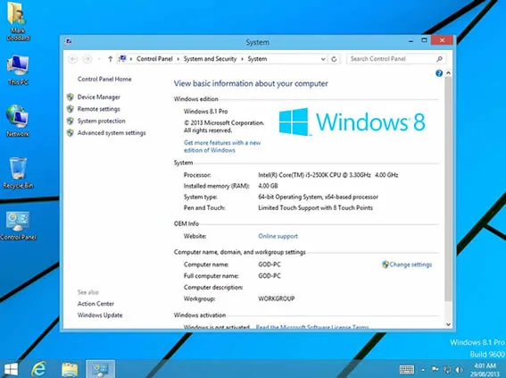Image resolution: width=506 pixels, height=378 pixels.
Task: Select the Recycle Bin desktop icon
Action: [x=18, y=172]
